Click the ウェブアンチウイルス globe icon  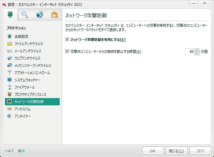9,58
